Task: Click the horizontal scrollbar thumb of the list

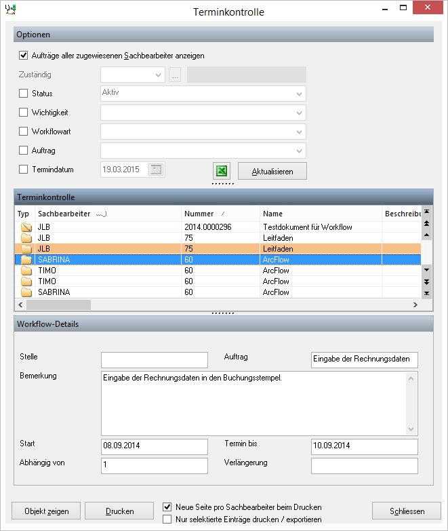Action: tap(58, 304)
